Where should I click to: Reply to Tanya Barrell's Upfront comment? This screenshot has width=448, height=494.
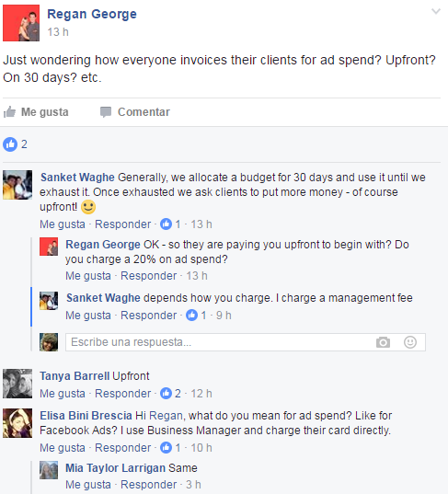(123, 394)
